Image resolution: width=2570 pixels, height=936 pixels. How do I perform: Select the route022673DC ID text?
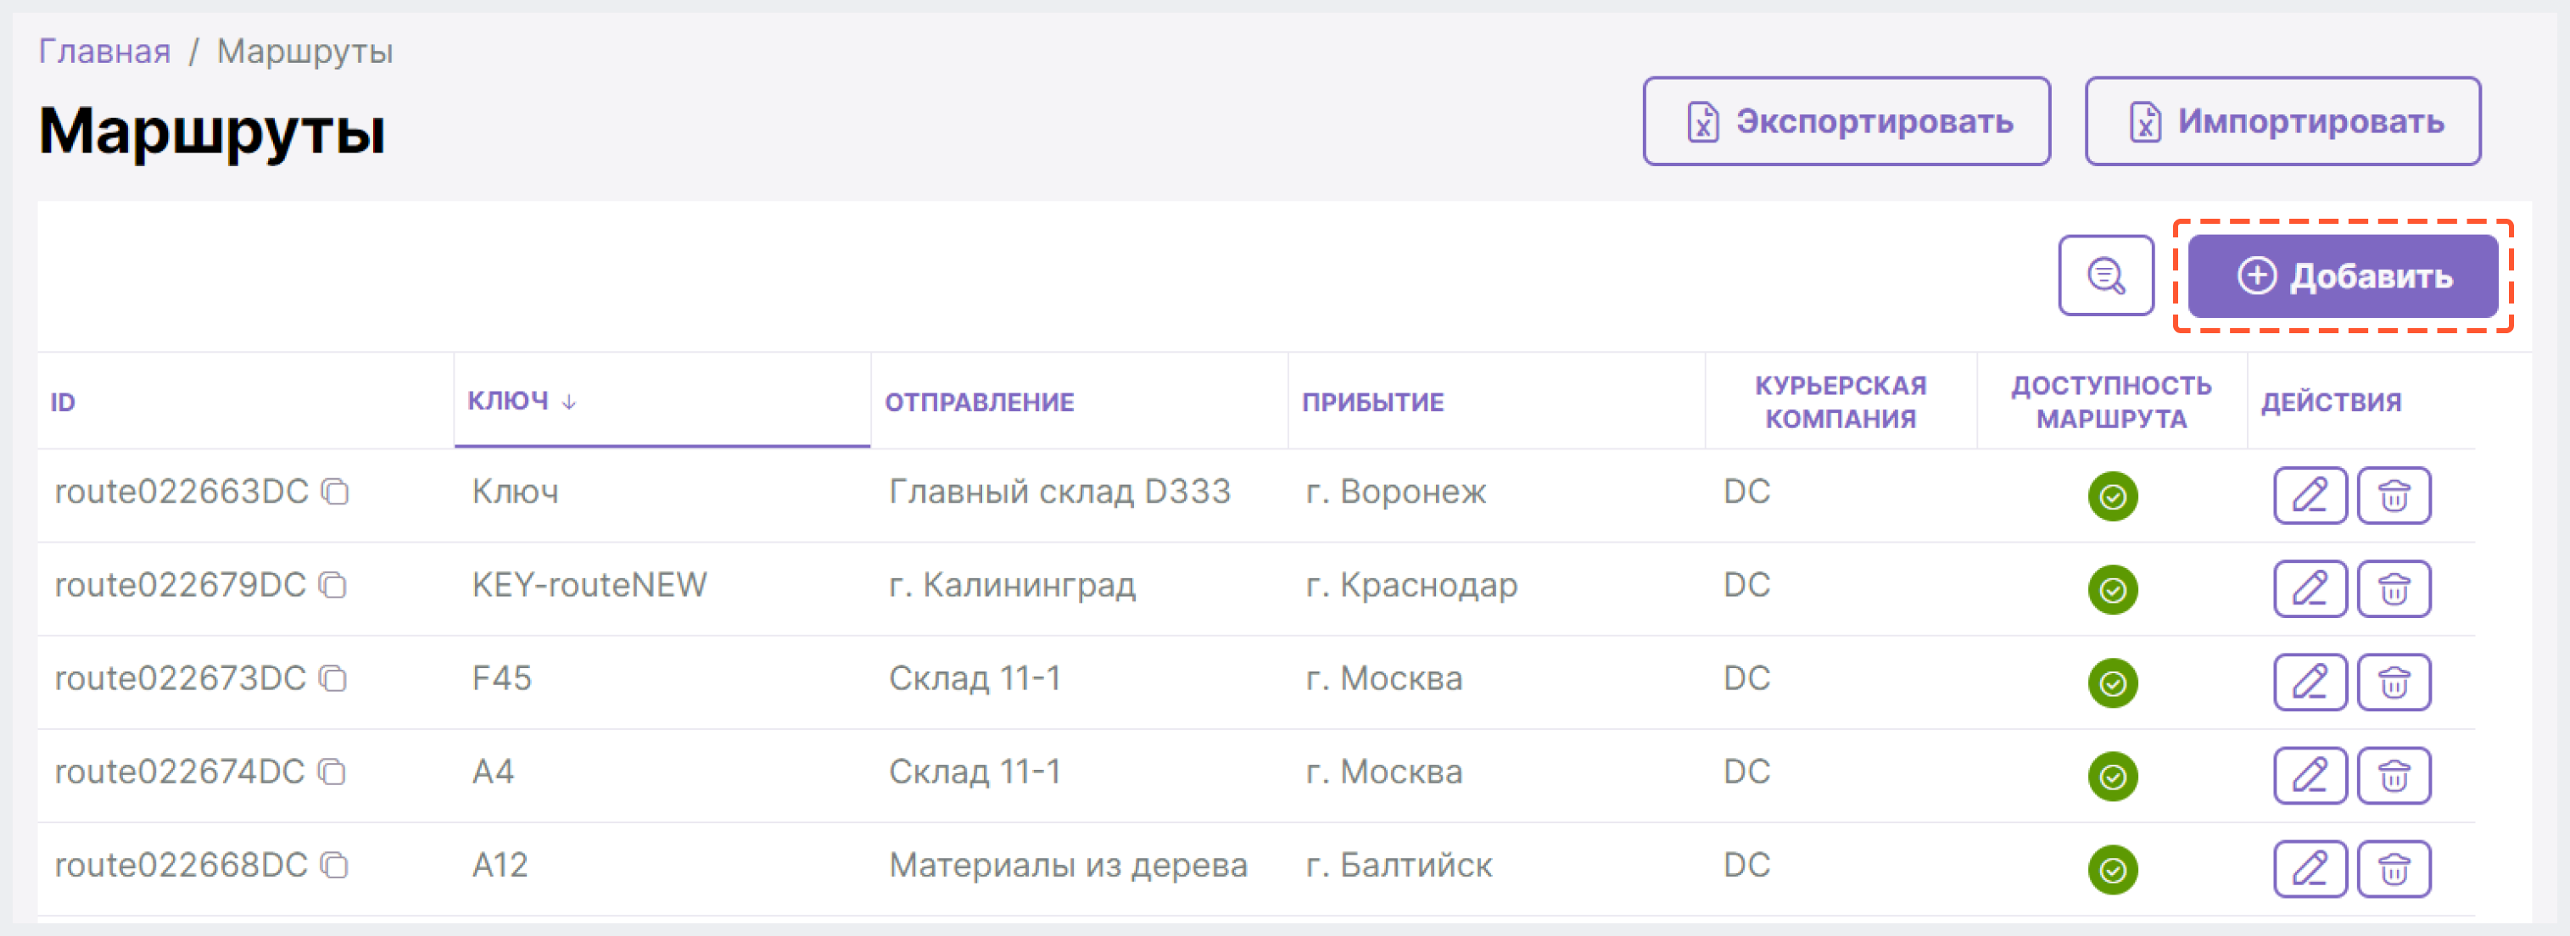pyautogui.click(x=181, y=679)
